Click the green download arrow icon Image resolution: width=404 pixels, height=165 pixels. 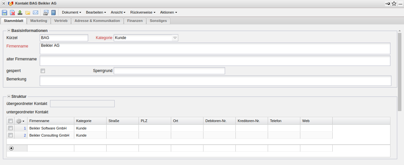20,13
